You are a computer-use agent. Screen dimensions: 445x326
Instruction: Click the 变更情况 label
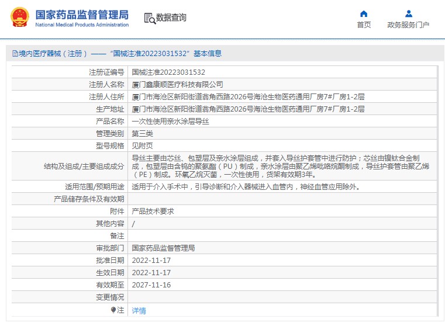[110, 297]
